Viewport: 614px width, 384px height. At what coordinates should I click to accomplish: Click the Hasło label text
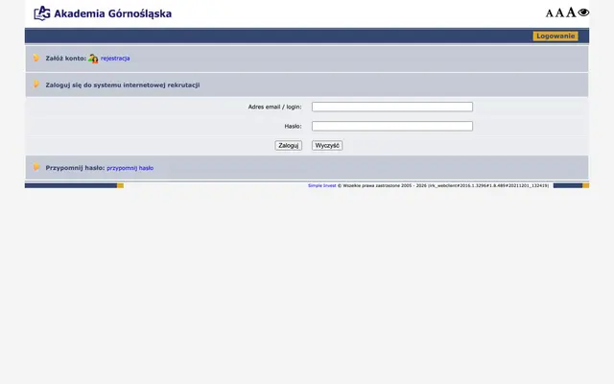click(293, 126)
